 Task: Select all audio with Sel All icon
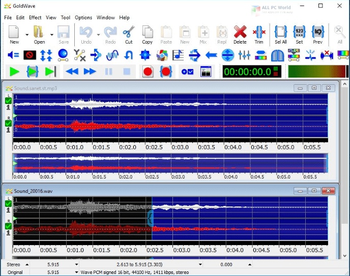point(281,34)
